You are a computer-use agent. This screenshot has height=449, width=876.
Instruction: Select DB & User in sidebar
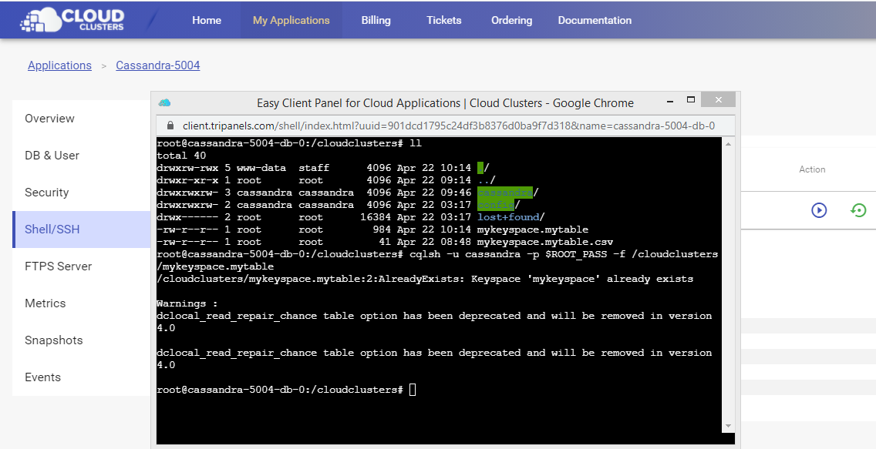(x=82, y=155)
